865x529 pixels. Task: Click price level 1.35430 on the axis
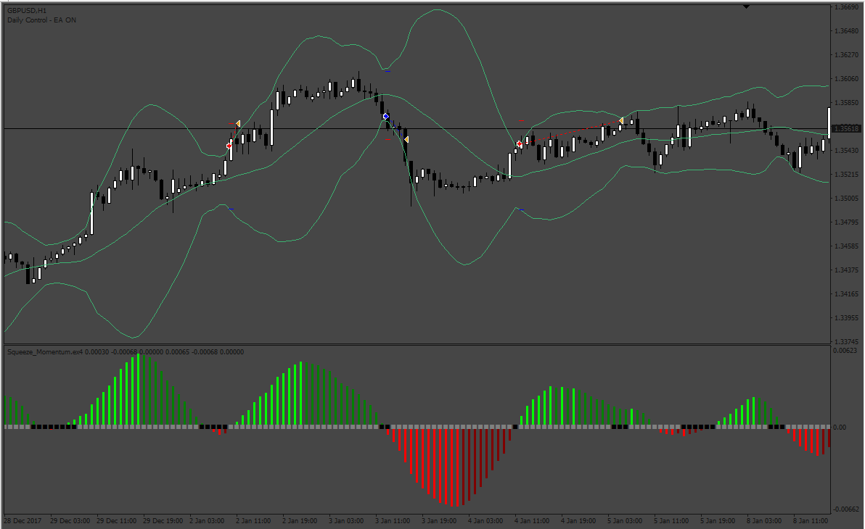pos(847,151)
